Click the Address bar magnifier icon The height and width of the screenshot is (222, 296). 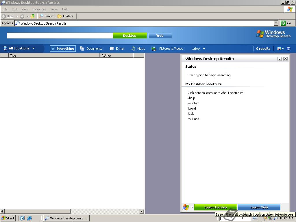17,23
